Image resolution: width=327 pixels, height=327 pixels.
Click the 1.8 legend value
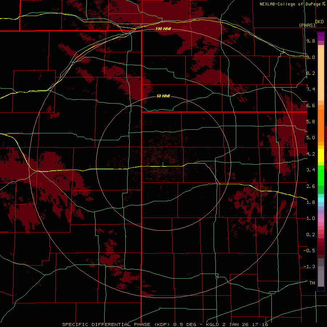pyautogui.click(x=311, y=202)
